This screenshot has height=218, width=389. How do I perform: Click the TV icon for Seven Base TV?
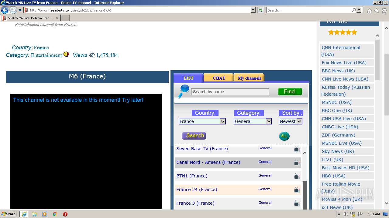coord(297,149)
